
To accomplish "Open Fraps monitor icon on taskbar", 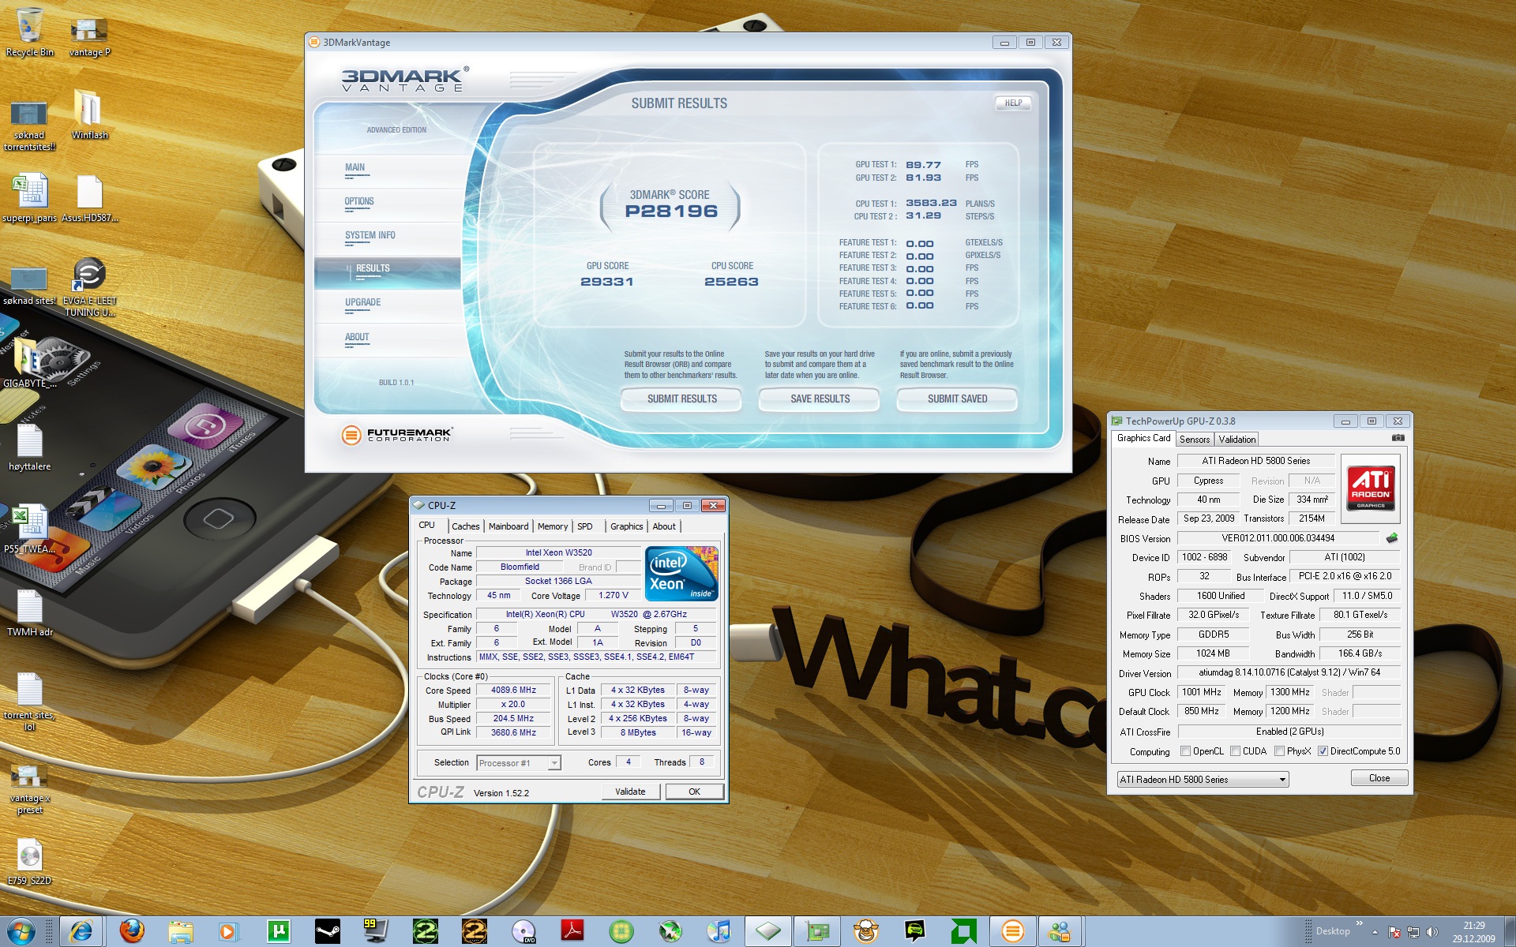I will (x=376, y=932).
